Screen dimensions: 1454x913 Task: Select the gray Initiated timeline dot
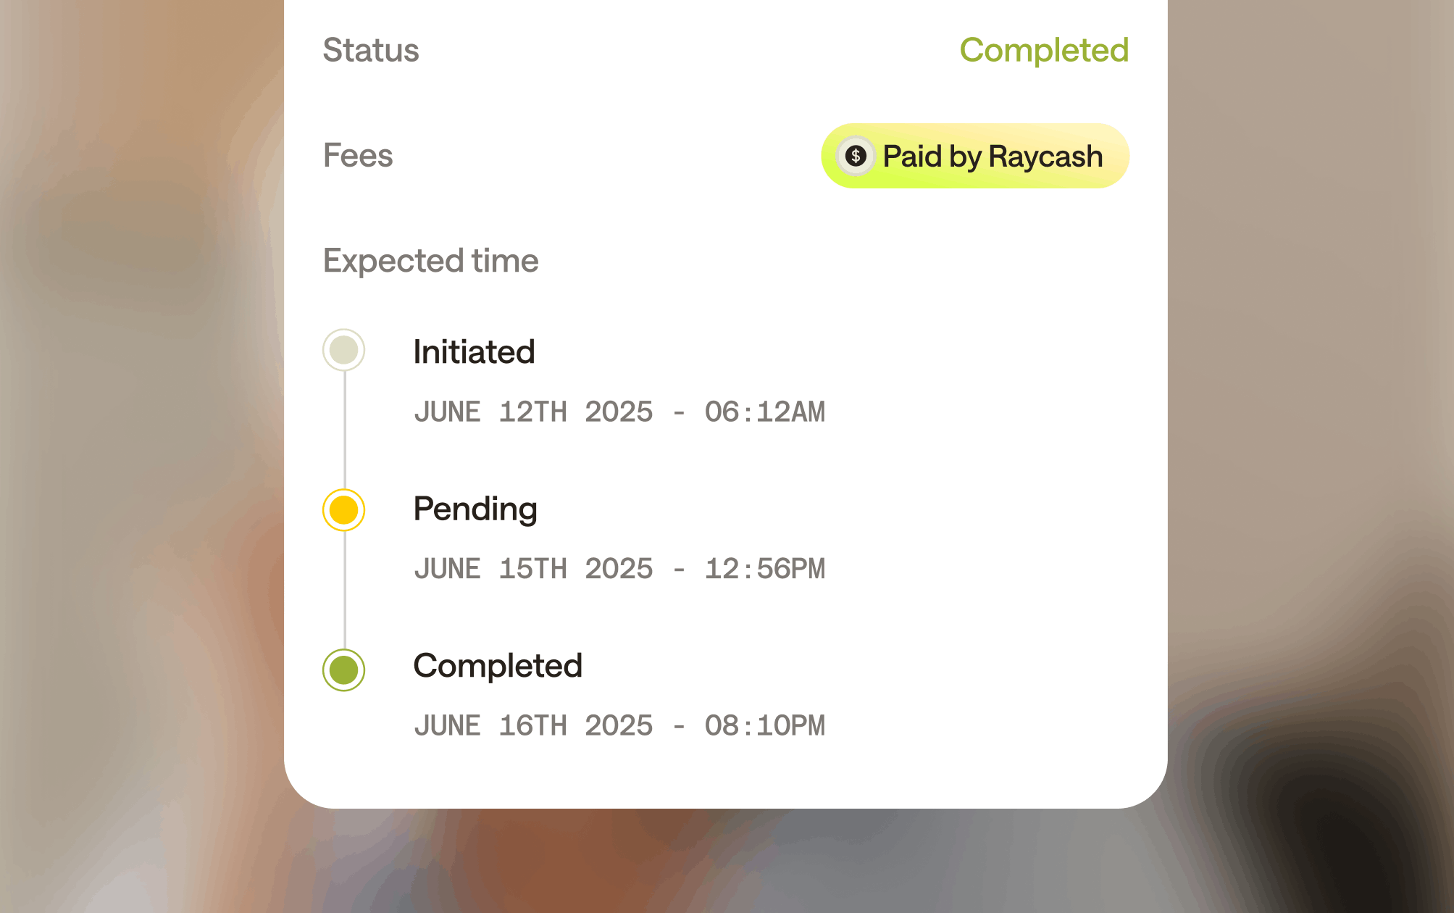pos(343,351)
